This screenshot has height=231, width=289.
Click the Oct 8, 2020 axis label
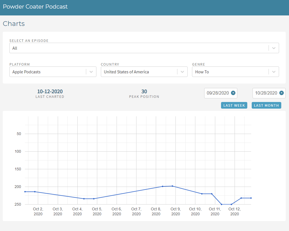click(x=156, y=211)
